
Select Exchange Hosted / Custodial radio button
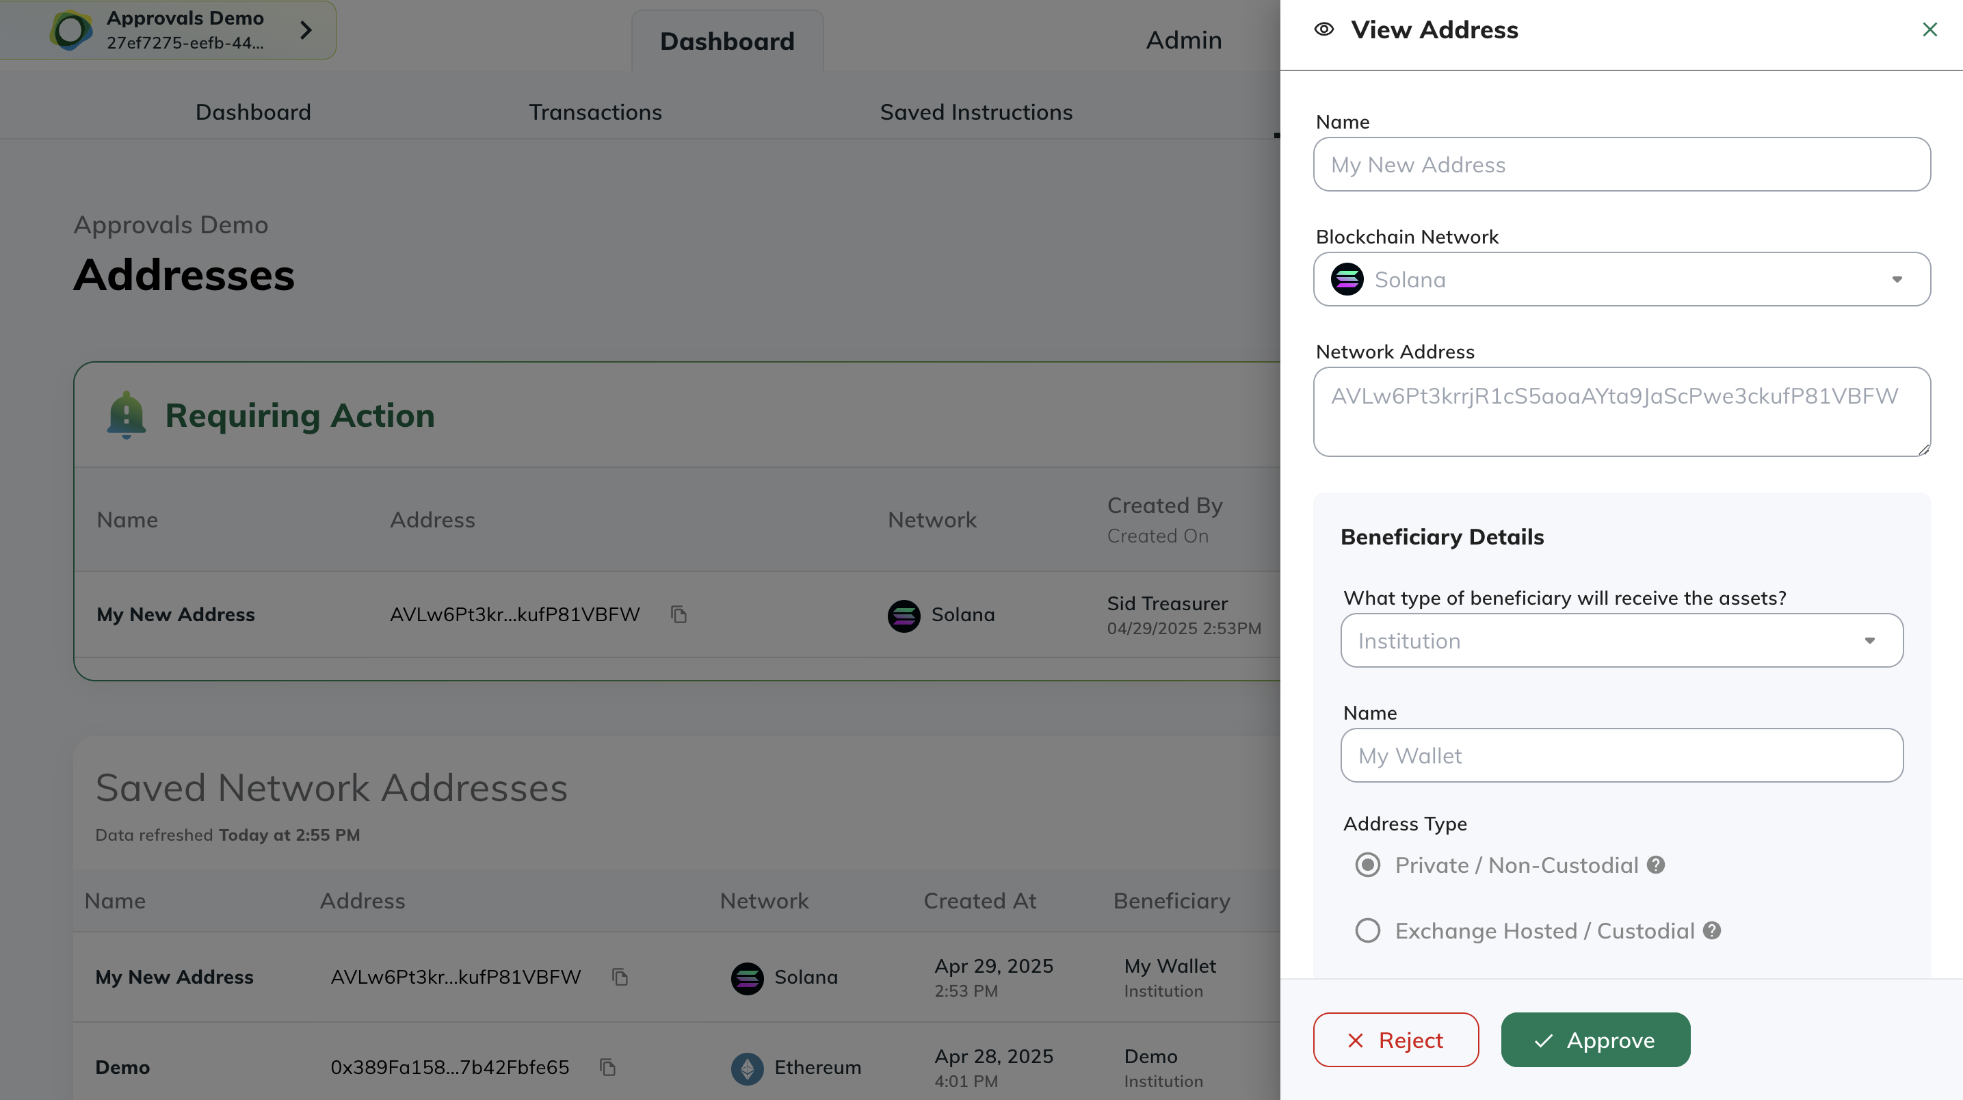[x=1368, y=931]
